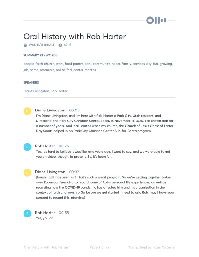Jump to timestamp 00:26
199x257 pixels.
[x=63, y=146]
